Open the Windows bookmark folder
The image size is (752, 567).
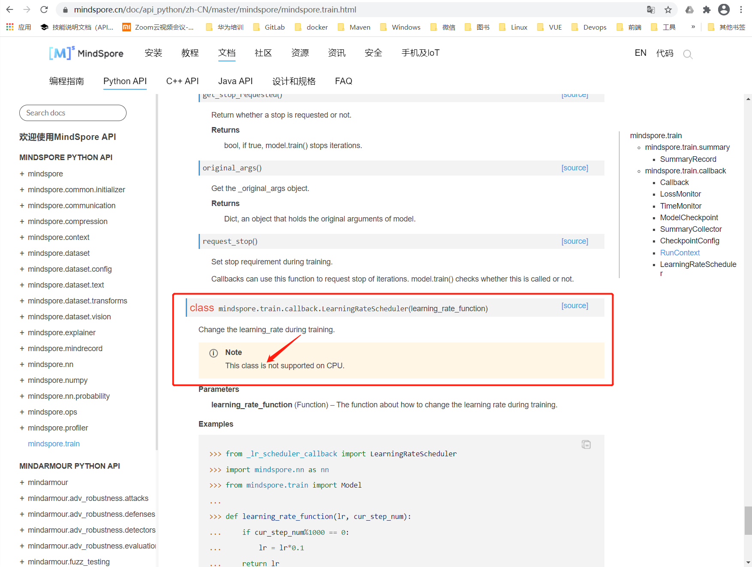(x=400, y=27)
